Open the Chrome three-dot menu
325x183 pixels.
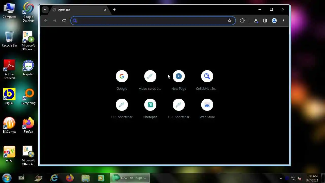[283, 21]
